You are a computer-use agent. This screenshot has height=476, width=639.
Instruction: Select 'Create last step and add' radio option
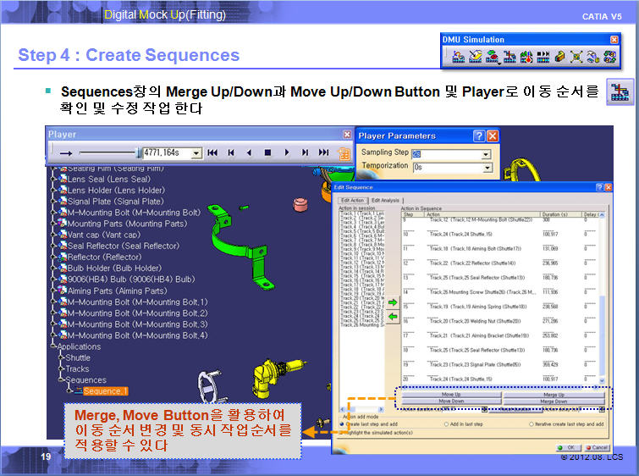click(342, 423)
